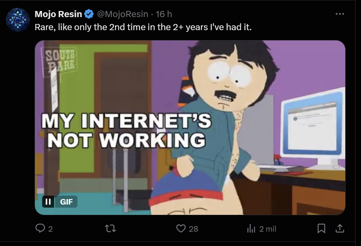This screenshot has height=246, width=361.
Task: Share the post with the upload arrow icon
Action: (x=340, y=228)
